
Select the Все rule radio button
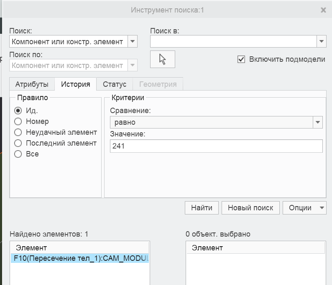tap(18, 154)
